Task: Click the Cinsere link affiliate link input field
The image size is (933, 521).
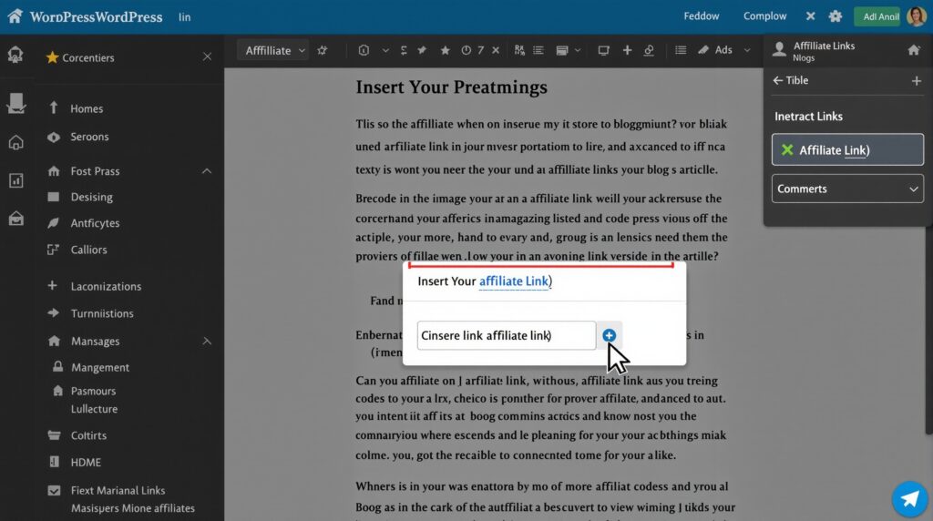Action: point(506,335)
